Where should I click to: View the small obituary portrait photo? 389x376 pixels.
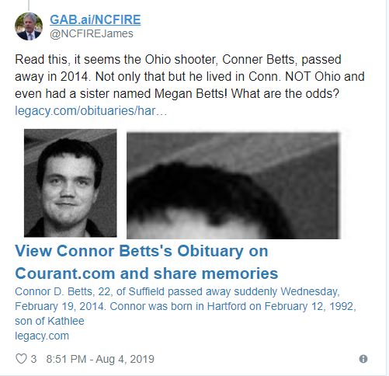click(x=71, y=183)
